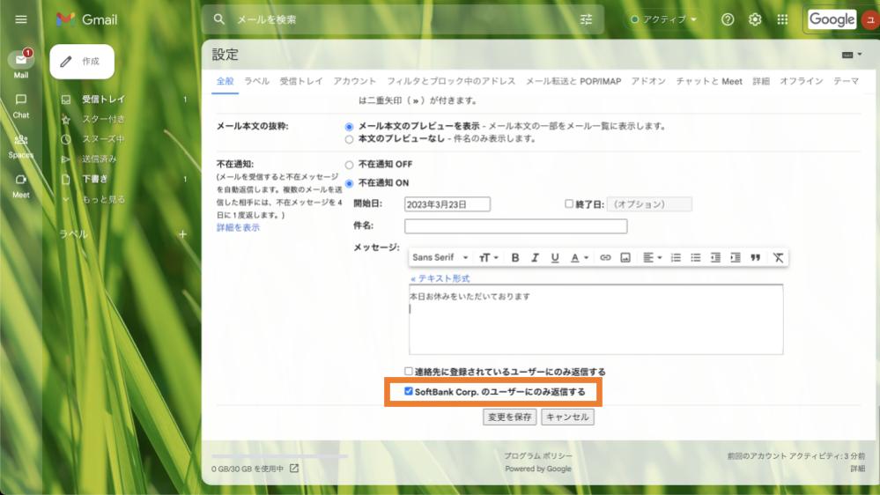
Task: Uncheck reply only to SoftBank Corp. users
Action: [x=409, y=391]
